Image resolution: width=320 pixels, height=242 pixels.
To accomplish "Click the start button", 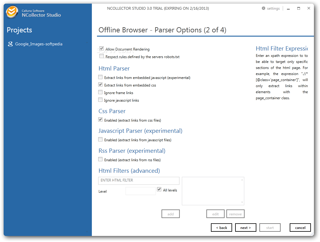I will point(270,227).
